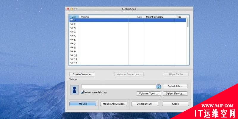Select slot number 7 text
The height and width of the screenshot is (119, 238).
coord(75,44)
